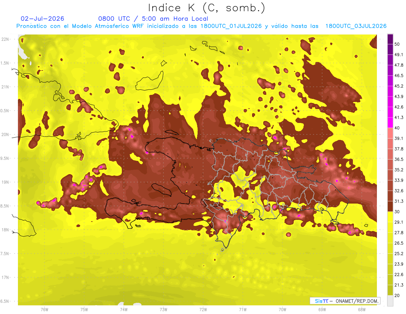Screen dimensions: 406x314
Task: Click the swatch between 49.1 and 50
Action: coord(390,49)
